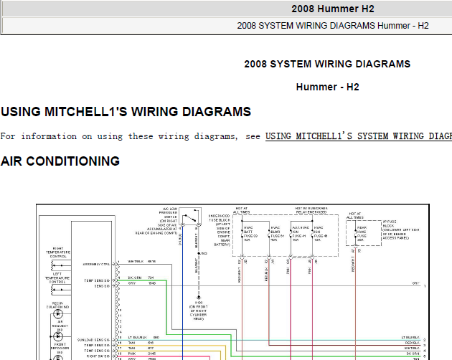The width and height of the screenshot is (452, 360).
Task: Click the recirculation indicator LED symbol
Action: pyautogui.click(x=58, y=313)
